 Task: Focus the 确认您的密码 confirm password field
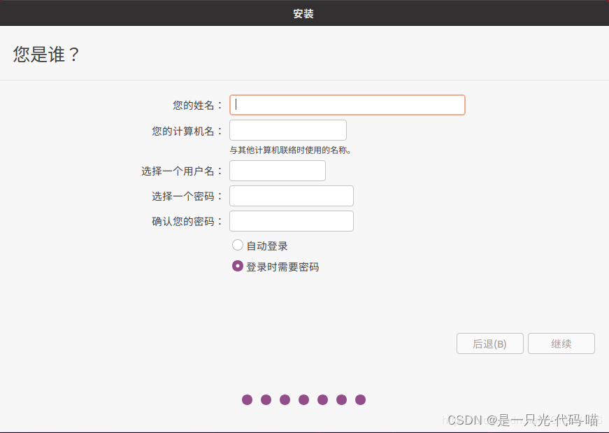[x=291, y=221]
